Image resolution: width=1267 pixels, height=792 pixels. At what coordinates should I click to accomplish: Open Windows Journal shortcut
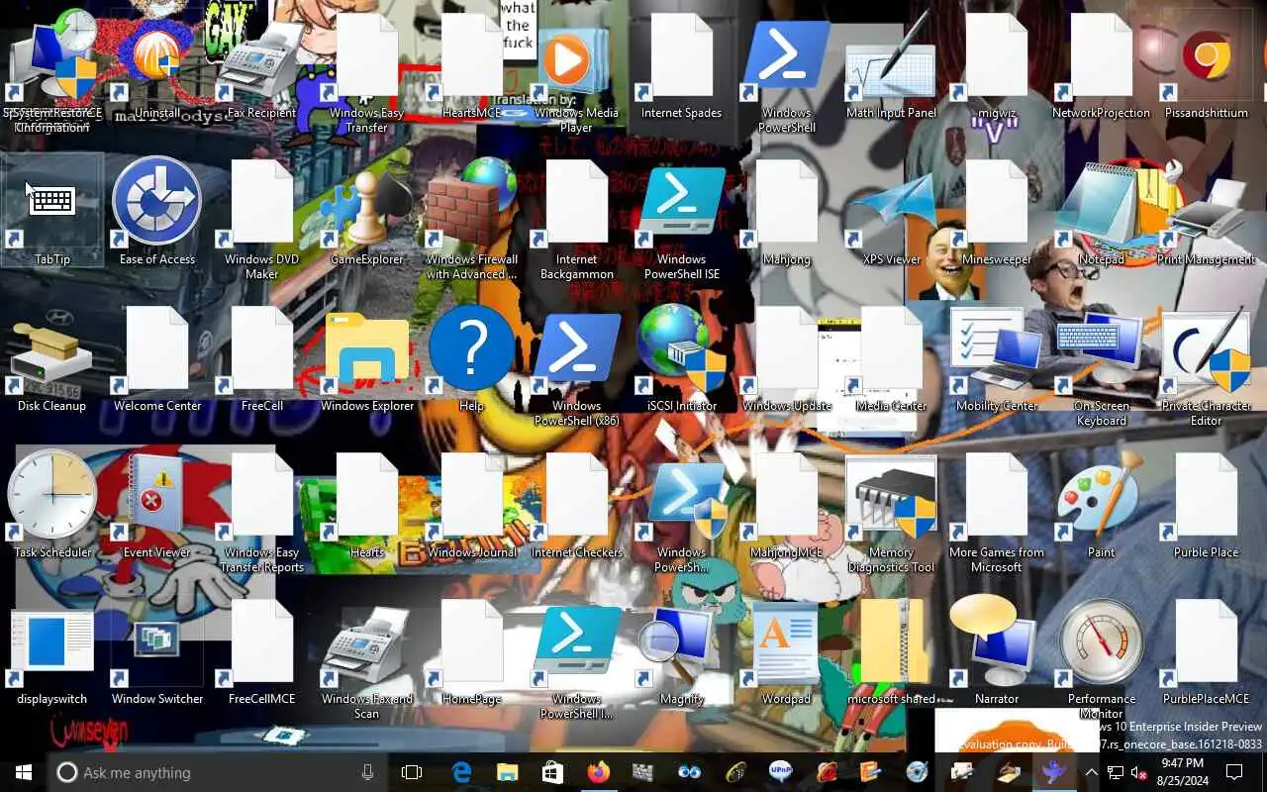(471, 506)
